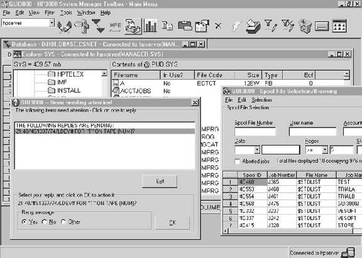Viewport: 362px width, 258px height.
Task: Click the printer spool files toolbar icon
Action: click(x=253, y=26)
